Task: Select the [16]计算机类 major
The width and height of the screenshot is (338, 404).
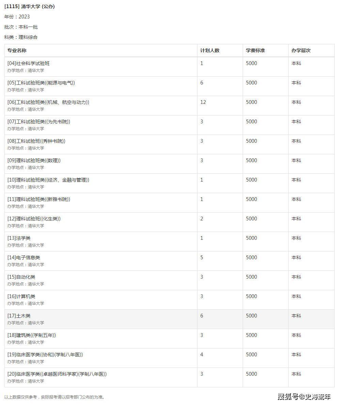Action: click(x=21, y=296)
